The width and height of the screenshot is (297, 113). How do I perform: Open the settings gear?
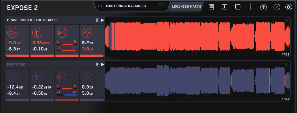[x=289, y=7]
